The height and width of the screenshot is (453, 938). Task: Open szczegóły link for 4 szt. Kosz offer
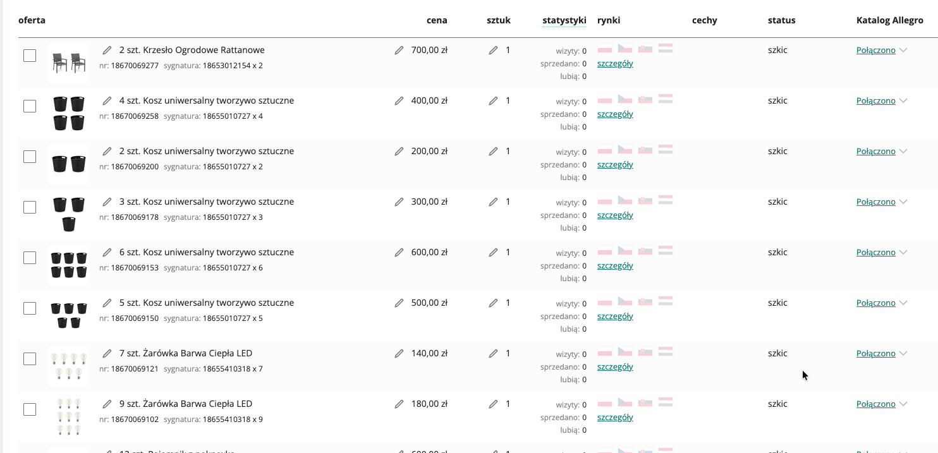point(615,114)
